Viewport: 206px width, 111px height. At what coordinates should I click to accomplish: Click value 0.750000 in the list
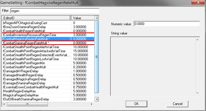click(80, 87)
